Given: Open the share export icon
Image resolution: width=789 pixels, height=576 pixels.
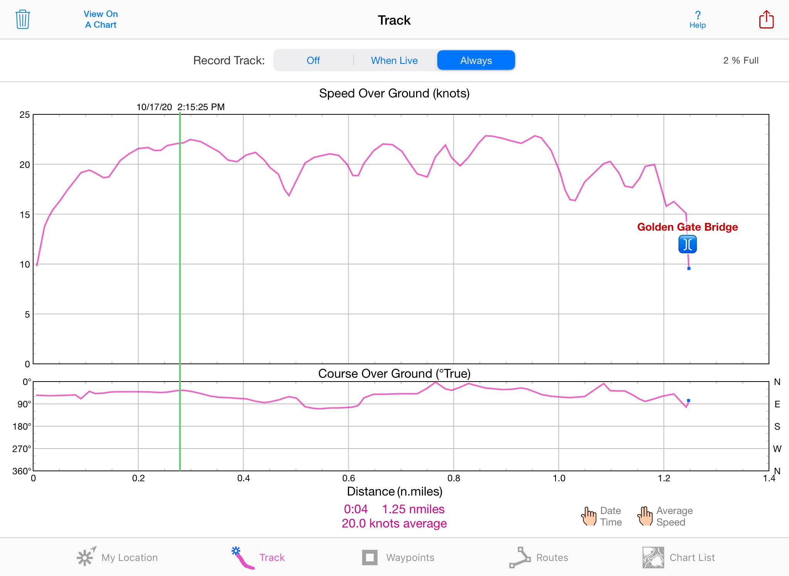Looking at the screenshot, I should pyautogui.click(x=766, y=19).
